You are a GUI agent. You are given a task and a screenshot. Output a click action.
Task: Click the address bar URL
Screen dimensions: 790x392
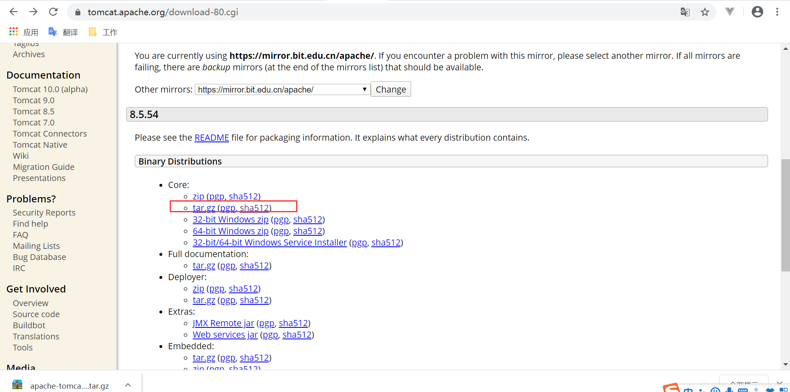point(163,12)
